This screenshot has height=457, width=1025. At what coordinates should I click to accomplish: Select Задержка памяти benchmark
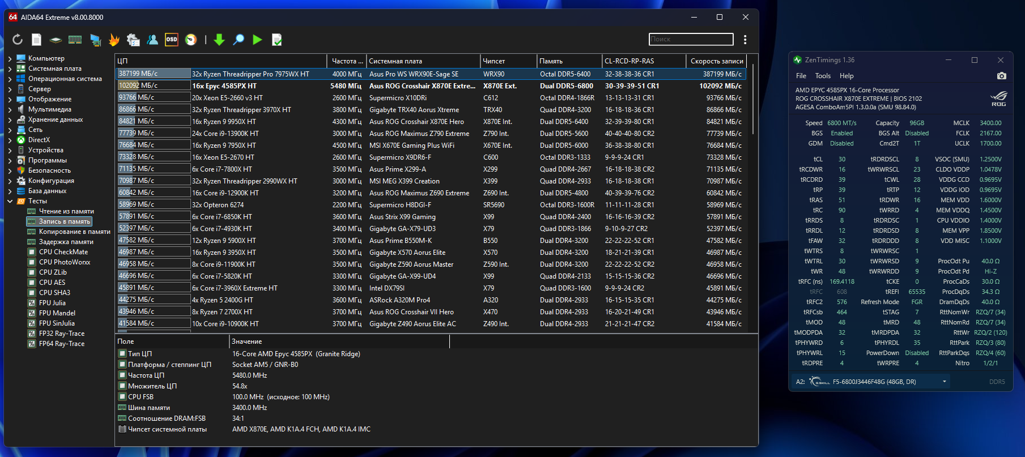point(66,242)
